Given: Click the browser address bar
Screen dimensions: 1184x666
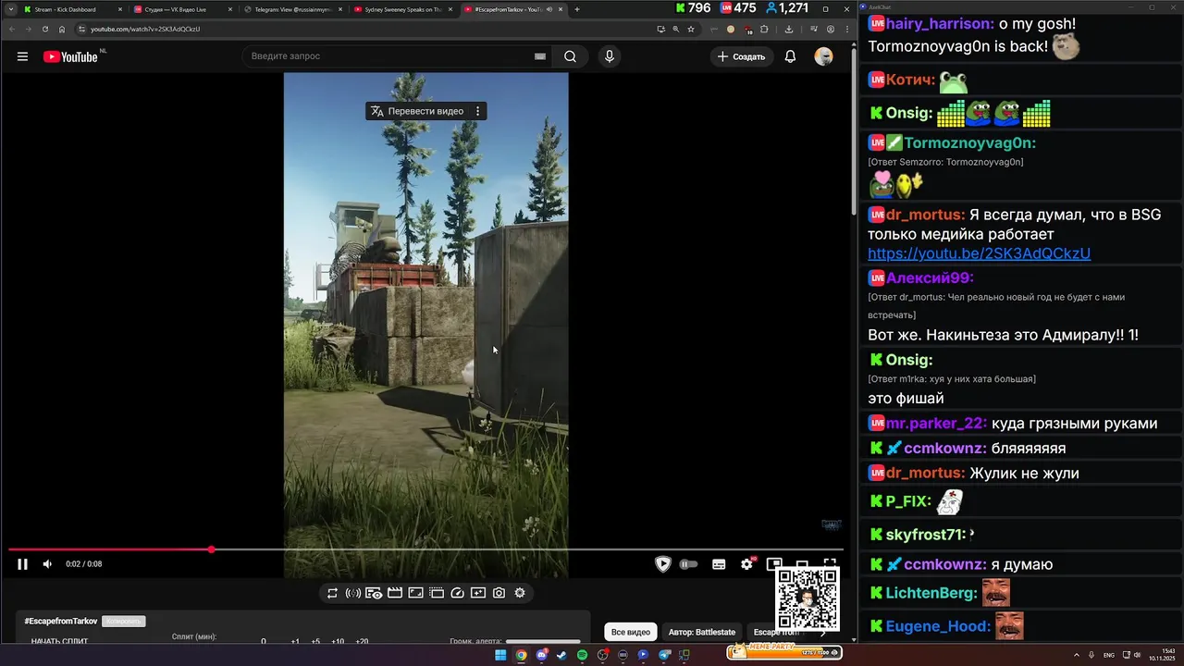Looking at the screenshot, I should (x=370, y=29).
